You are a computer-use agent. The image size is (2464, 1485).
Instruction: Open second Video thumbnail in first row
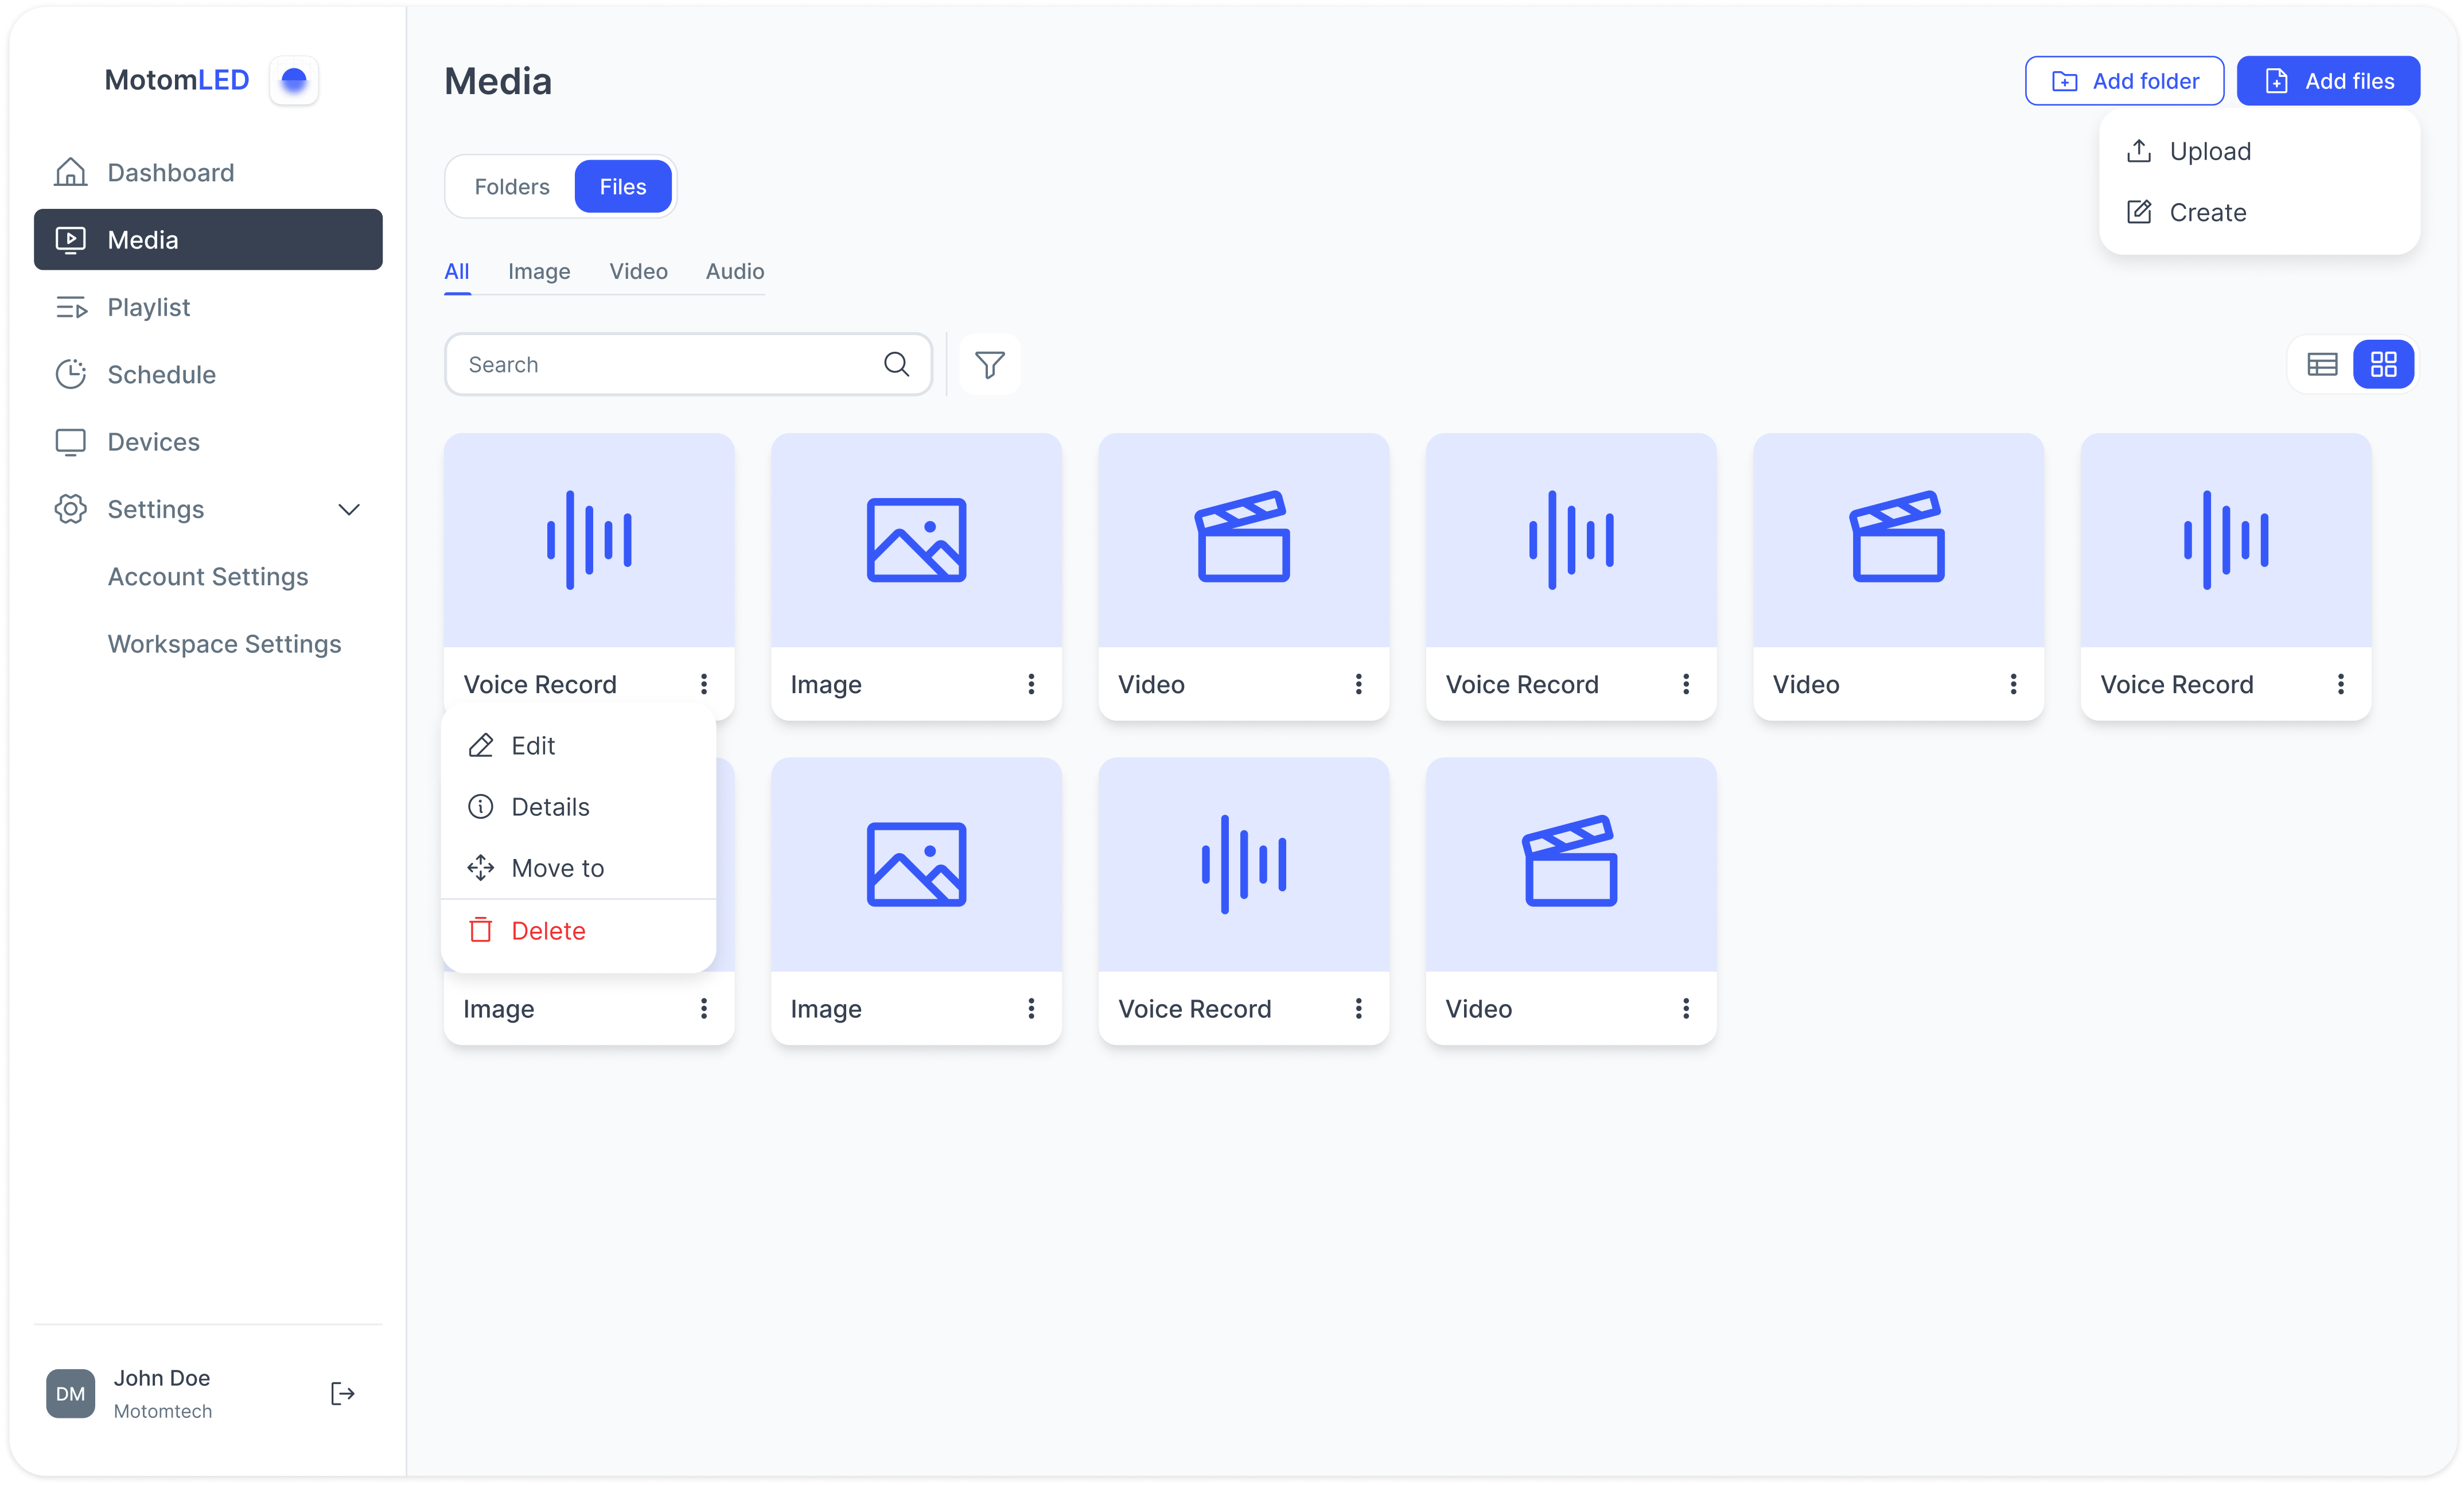click(x=1898, y=540)
